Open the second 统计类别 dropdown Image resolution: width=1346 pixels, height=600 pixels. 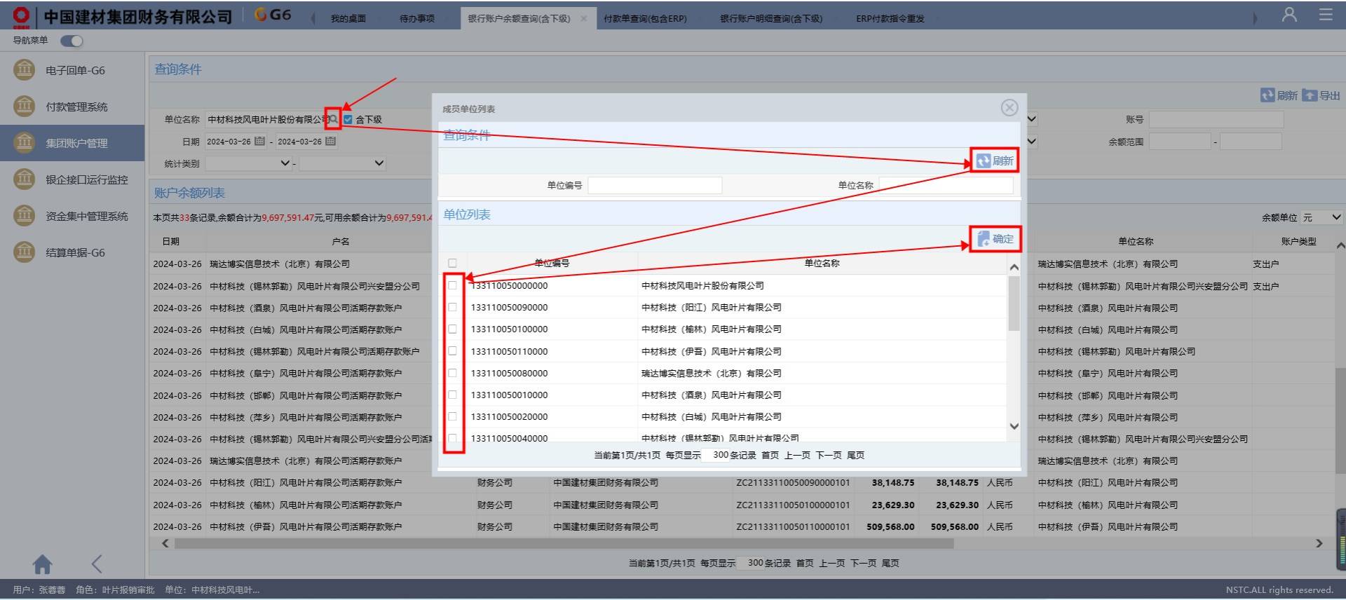click(x=342, y=163)
